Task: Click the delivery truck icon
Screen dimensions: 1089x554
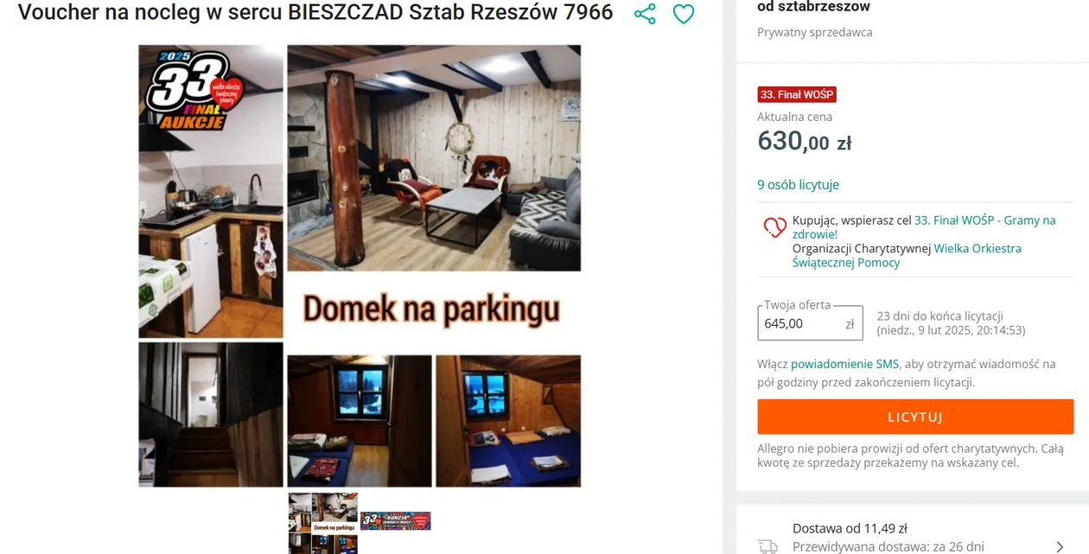Action: tap(767, 546)
